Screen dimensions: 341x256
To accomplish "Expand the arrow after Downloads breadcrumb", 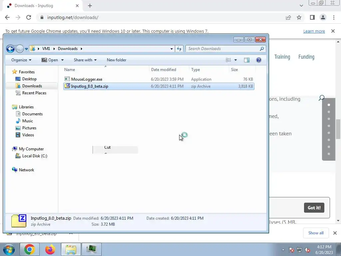I will pos(82,49).
